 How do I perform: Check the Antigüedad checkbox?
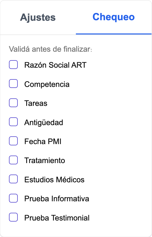tap(13, 122)
